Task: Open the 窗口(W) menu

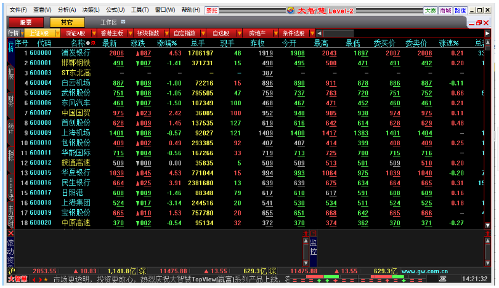Action: [x=165, y=10]
